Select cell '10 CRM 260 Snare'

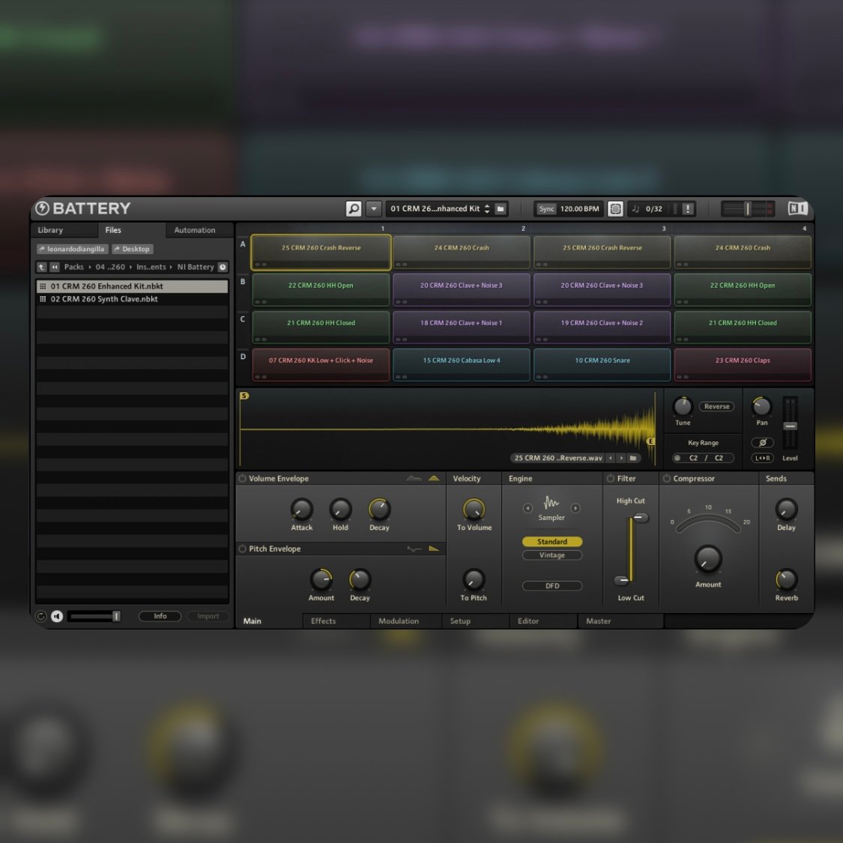[602, 364]
